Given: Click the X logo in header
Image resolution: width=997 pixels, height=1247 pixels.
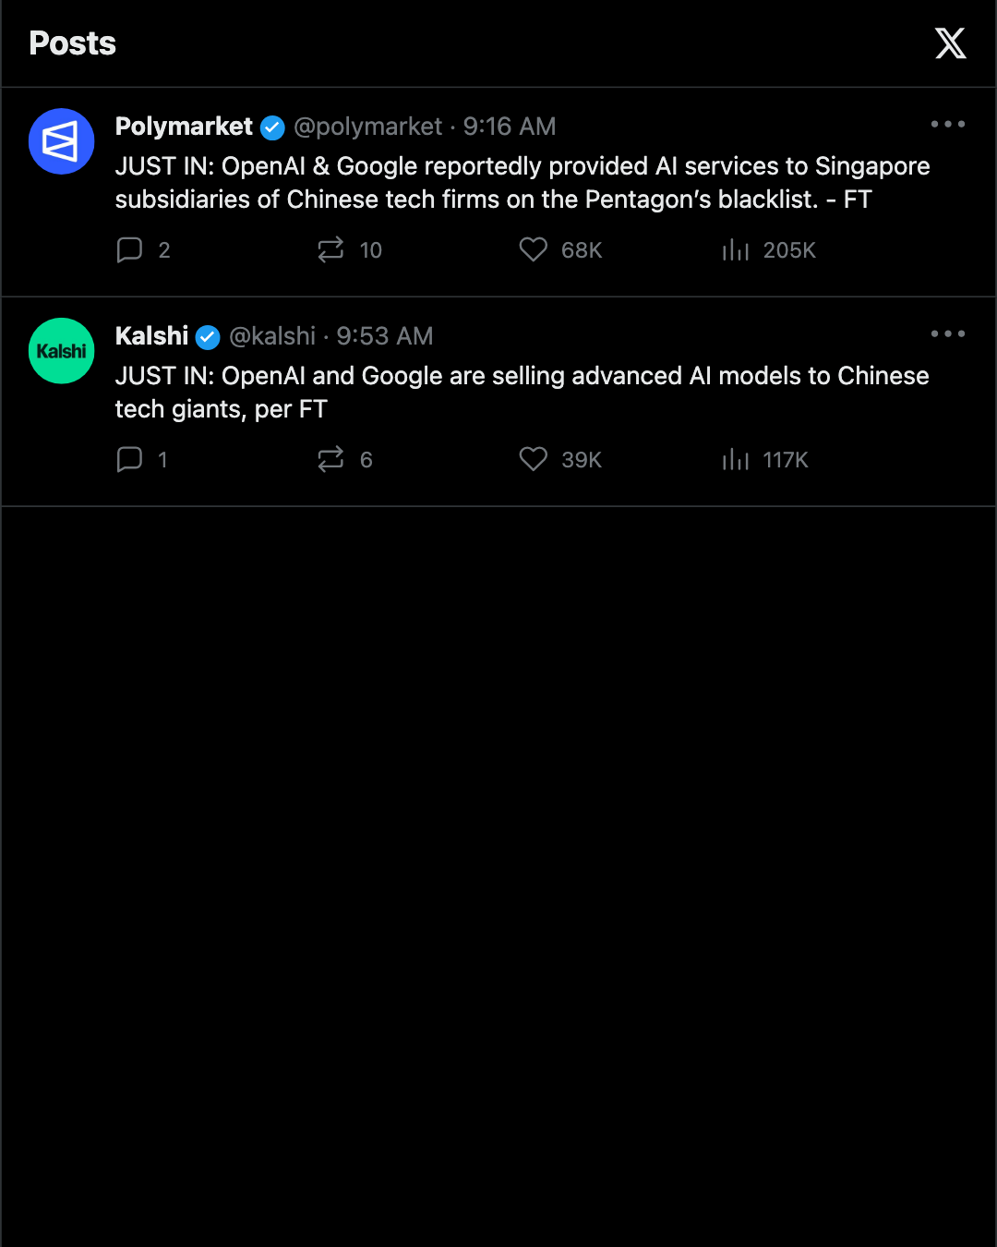Looking at the screenshot, I should point(950,43).
